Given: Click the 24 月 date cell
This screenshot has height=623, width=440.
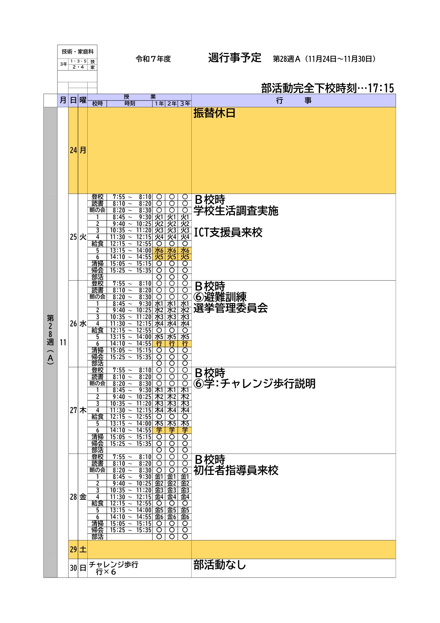Looking at the screenshot, I should pyautogui.click(x=78, y=150).
